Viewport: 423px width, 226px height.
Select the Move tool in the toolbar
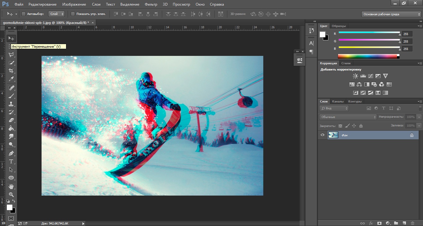11,38
